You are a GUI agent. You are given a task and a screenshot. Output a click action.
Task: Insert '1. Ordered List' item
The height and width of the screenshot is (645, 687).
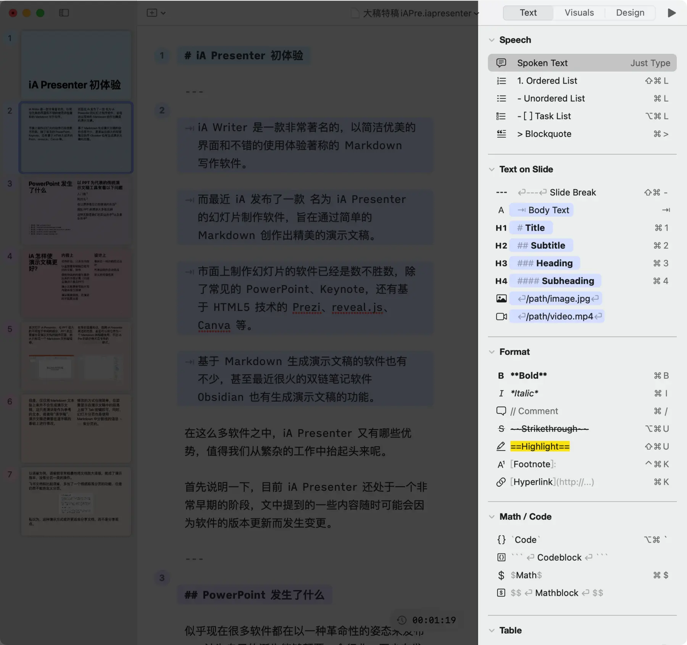pos(582,80)
